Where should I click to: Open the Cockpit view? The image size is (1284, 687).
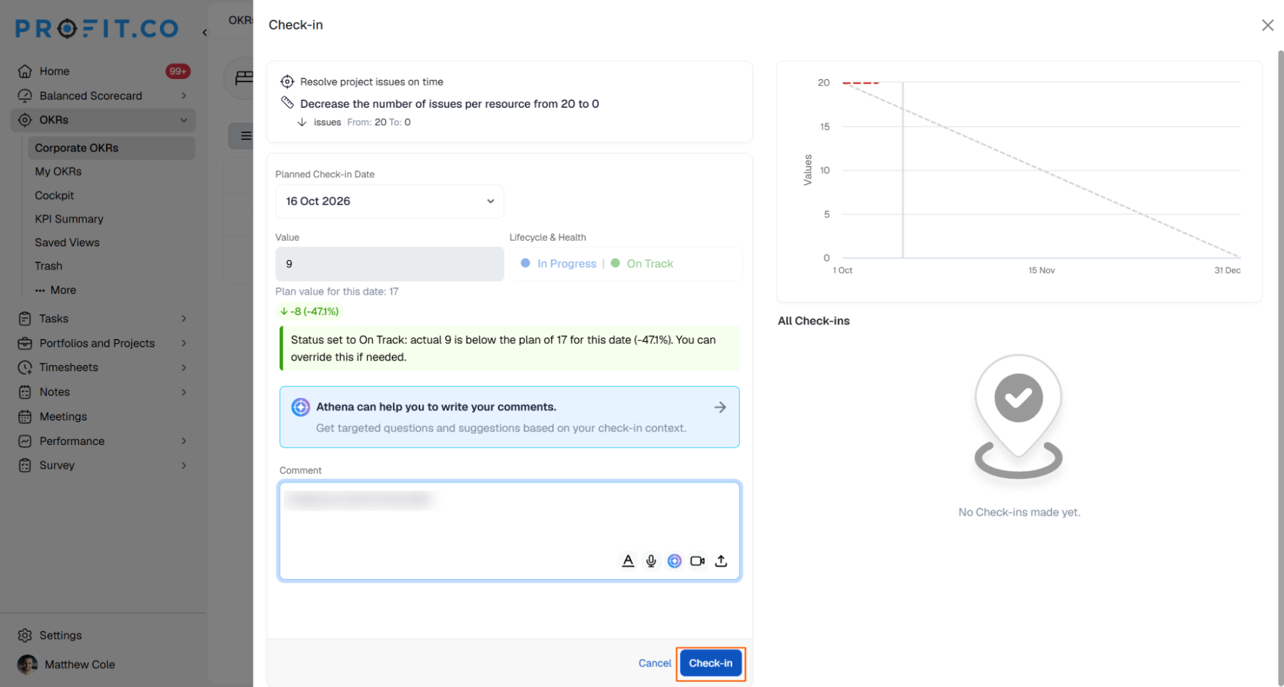click(54, 195)
